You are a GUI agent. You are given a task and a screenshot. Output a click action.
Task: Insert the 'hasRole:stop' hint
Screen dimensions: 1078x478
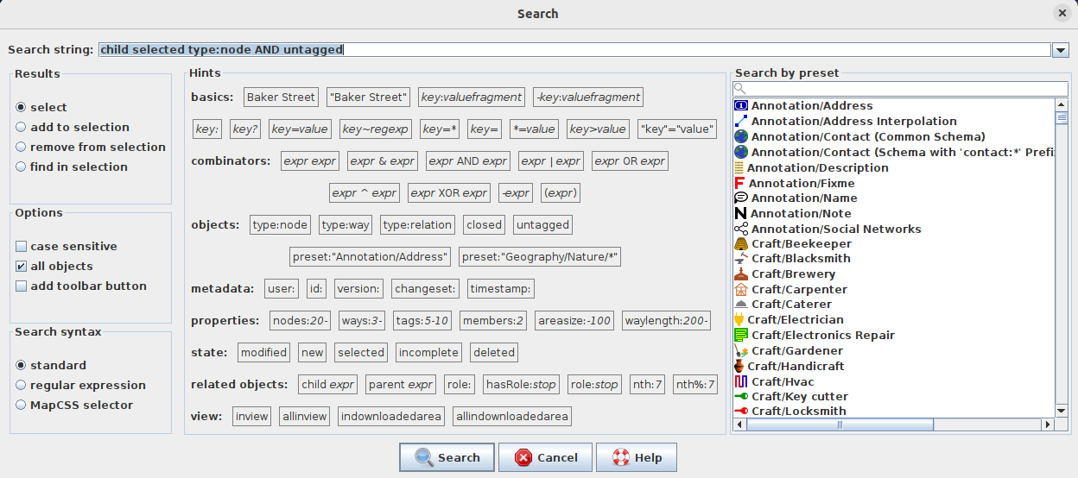click(521, 384)
